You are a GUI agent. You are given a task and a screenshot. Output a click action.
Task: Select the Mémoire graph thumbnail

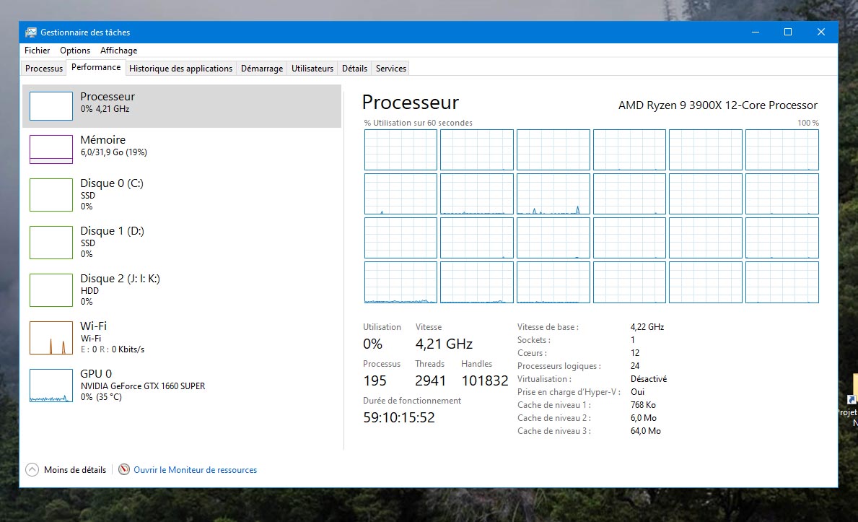pos(51,149)
